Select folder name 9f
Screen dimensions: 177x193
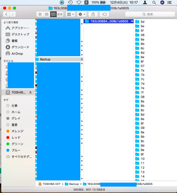click(x=142, y=154)
